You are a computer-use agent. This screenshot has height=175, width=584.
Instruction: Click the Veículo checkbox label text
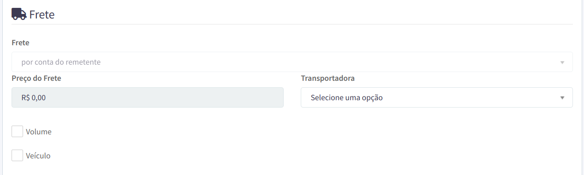[38, 156]
